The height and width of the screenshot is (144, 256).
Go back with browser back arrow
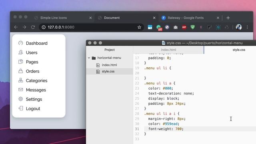pyautogui.click(x=16, y=27)
